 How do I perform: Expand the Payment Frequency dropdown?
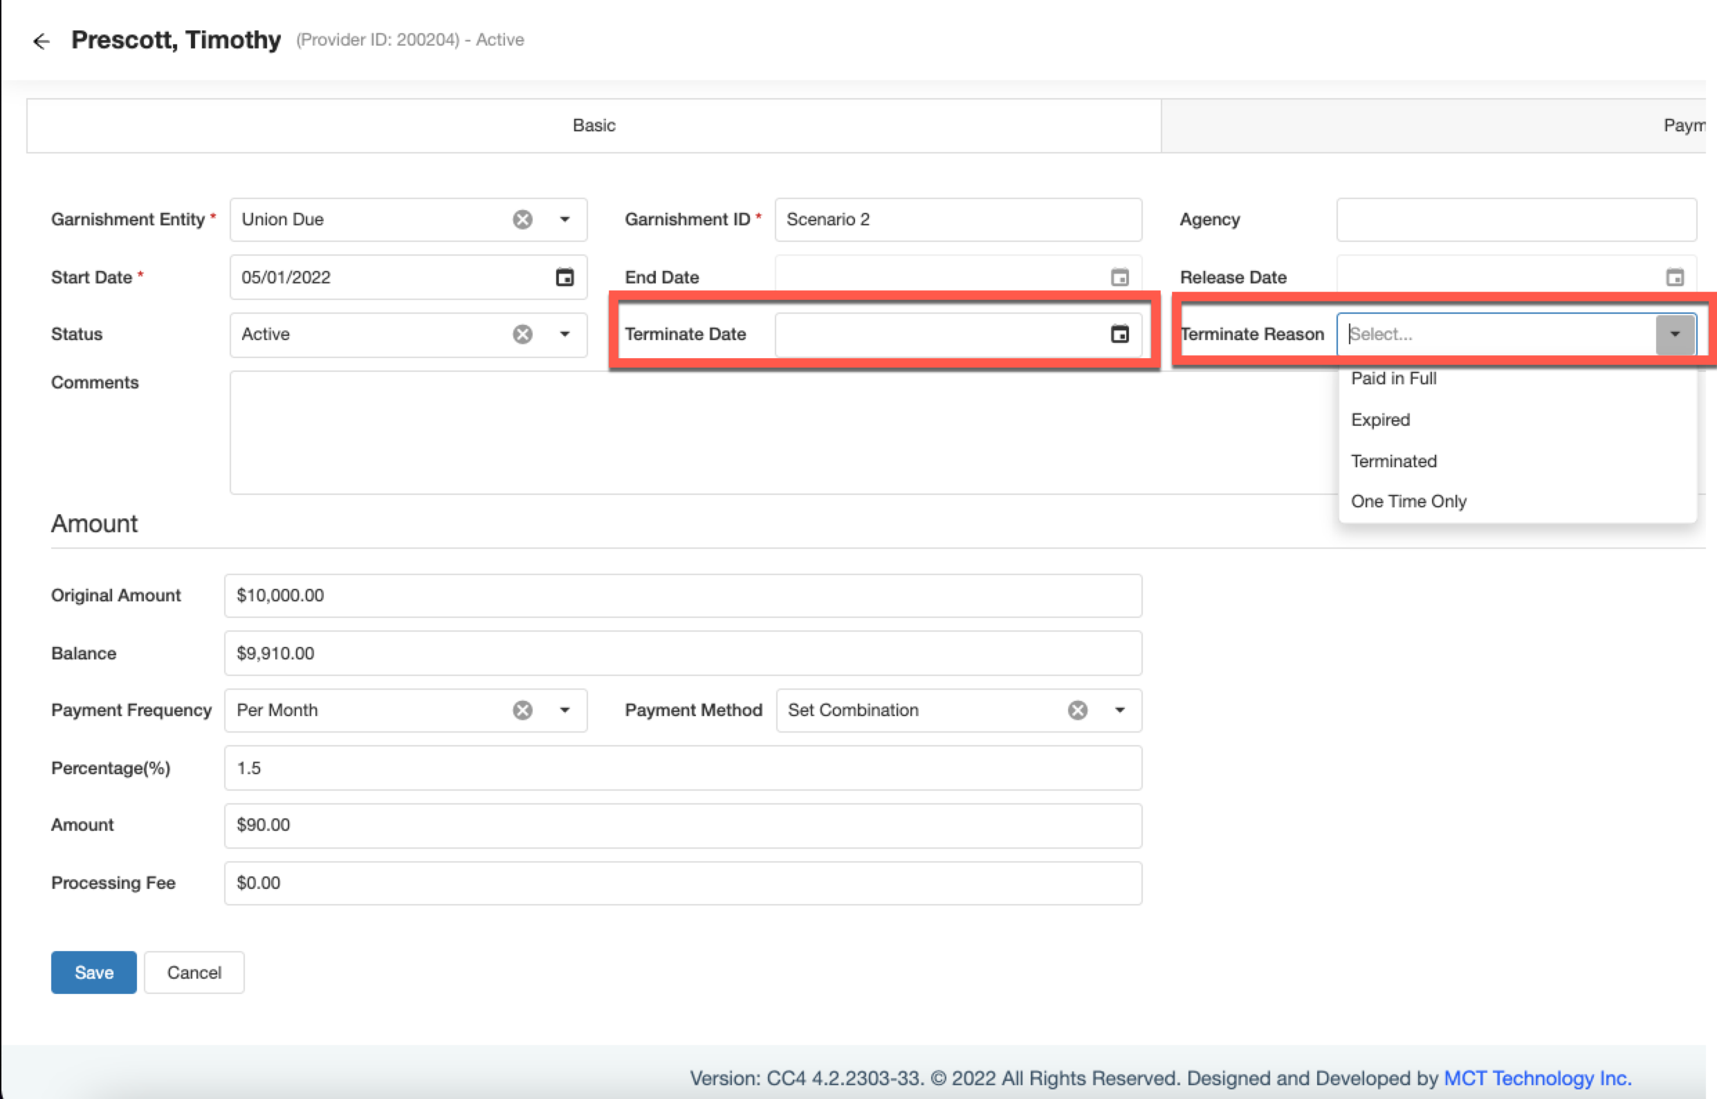coord(565,710)
